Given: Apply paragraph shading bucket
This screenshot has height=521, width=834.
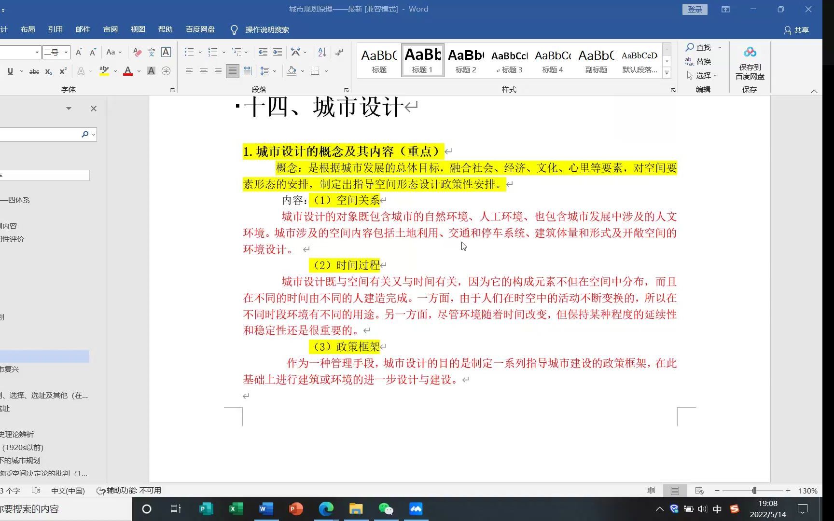Looking at the screenshot, I should pos(292,71).
